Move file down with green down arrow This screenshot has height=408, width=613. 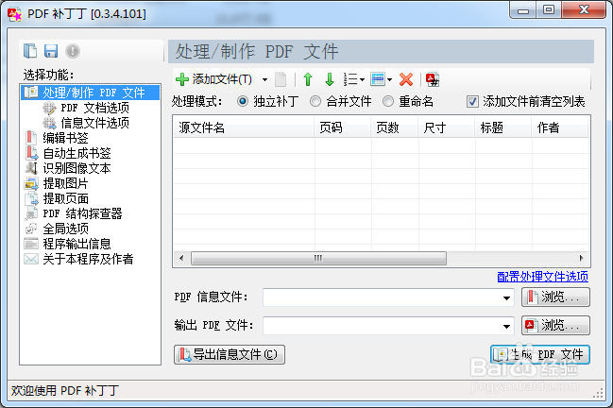[330, 79]
